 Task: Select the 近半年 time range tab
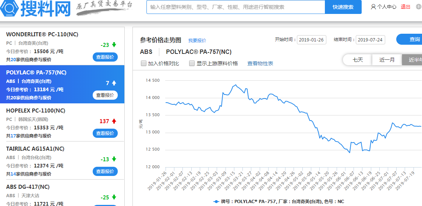pyautogui.click(x=413, y=60)
